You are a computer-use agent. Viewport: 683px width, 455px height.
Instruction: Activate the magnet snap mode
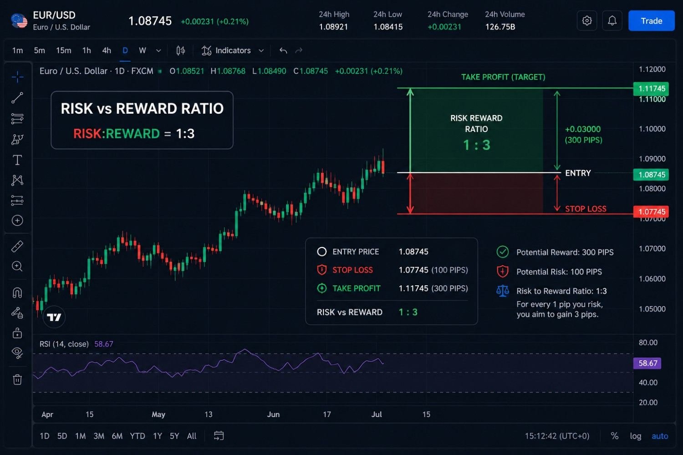pyautogui.click(x=17, y=292)
